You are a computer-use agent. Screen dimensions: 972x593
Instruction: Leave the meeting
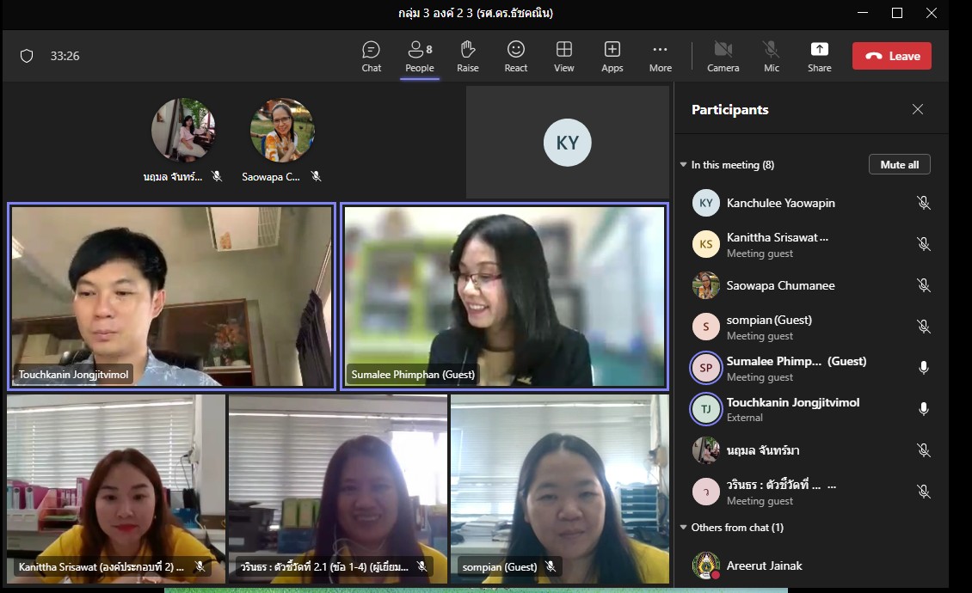[x=891, y=56]
